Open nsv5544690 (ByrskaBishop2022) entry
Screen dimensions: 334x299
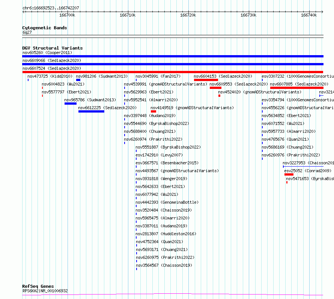coord(156,123)
